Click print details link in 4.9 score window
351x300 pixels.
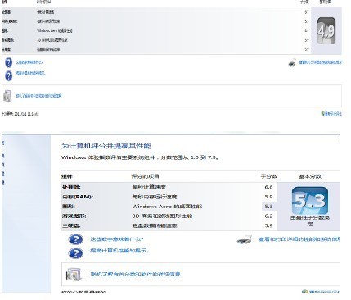click(x=320, y=62)
